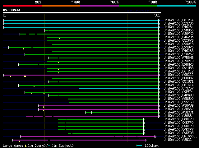Click the UniRef100_UPI000.. label
The image size is (199, 148).
pos(180,136)
